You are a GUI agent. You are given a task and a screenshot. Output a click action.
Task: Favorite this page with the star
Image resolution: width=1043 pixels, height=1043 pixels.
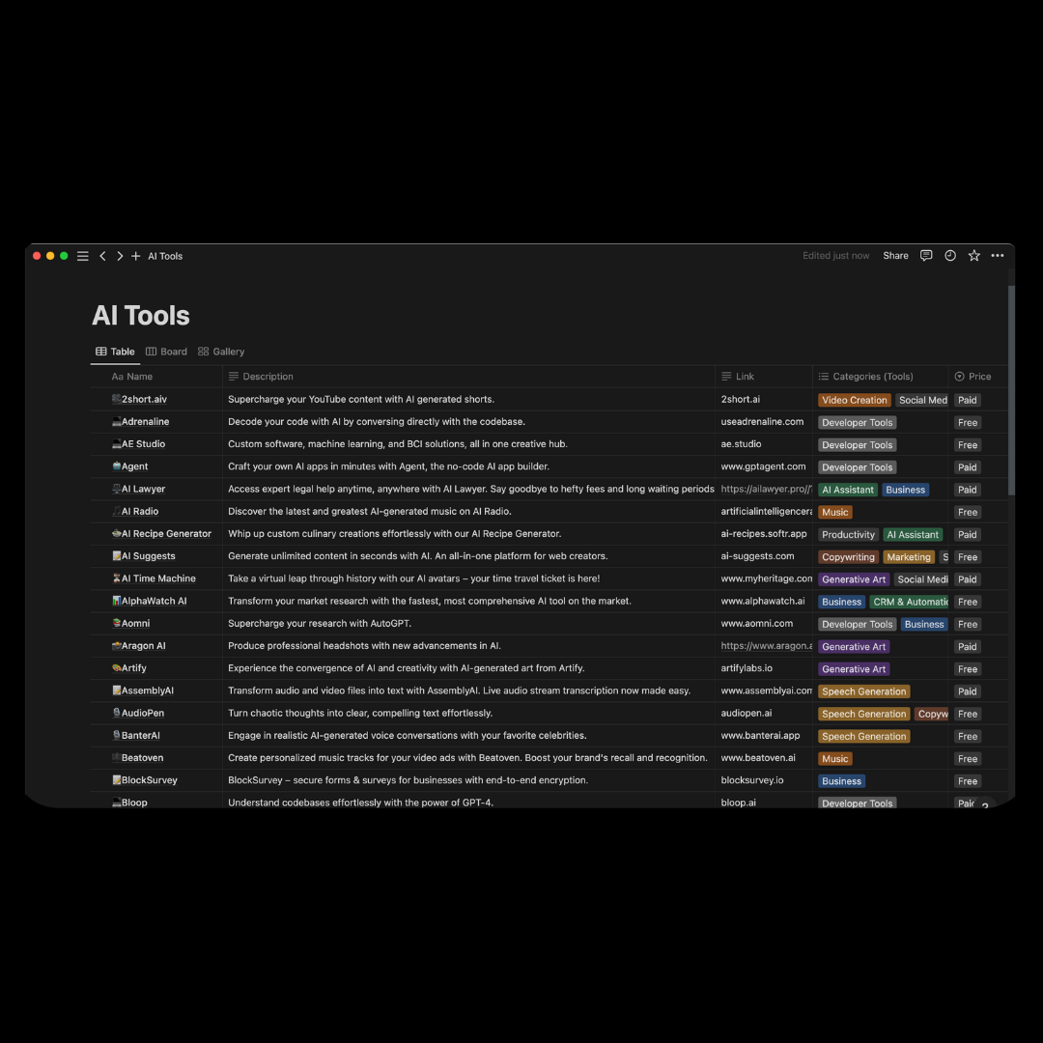(973, 255)
